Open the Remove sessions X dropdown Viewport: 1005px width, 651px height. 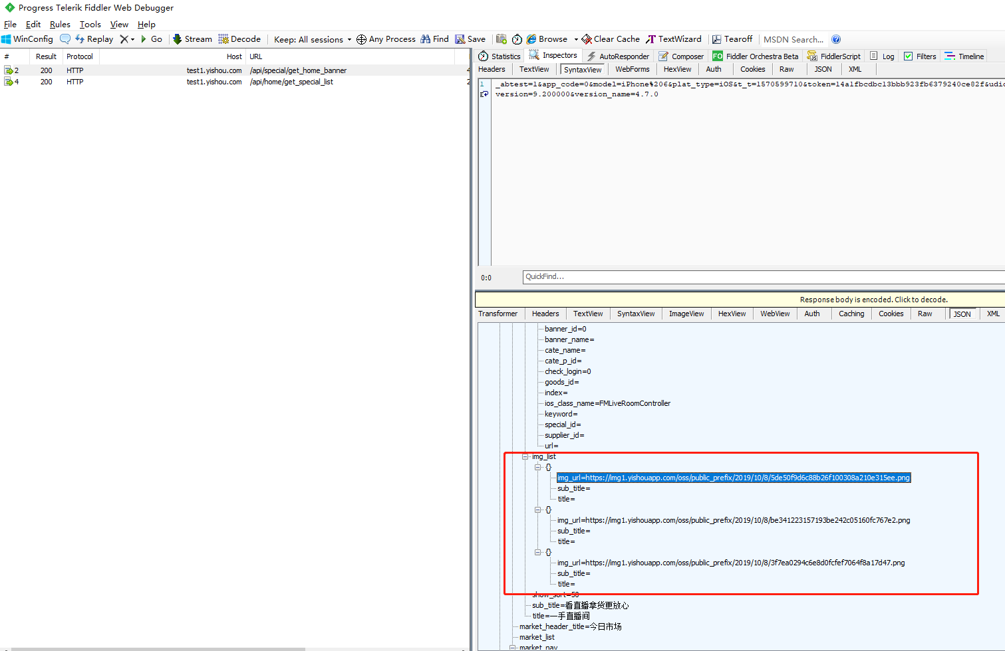[127, 39]
